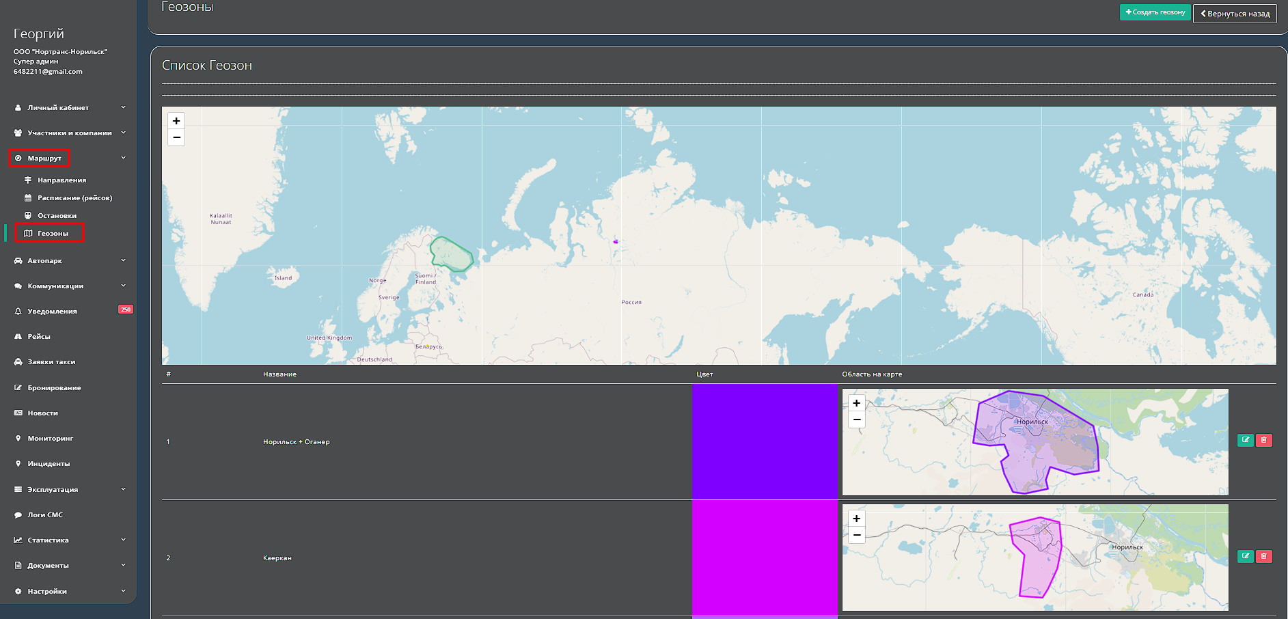Click the purple color swatch for Норильск + Оганер
This screenshot has width=1288, height=619.
[x=765, y=441]
